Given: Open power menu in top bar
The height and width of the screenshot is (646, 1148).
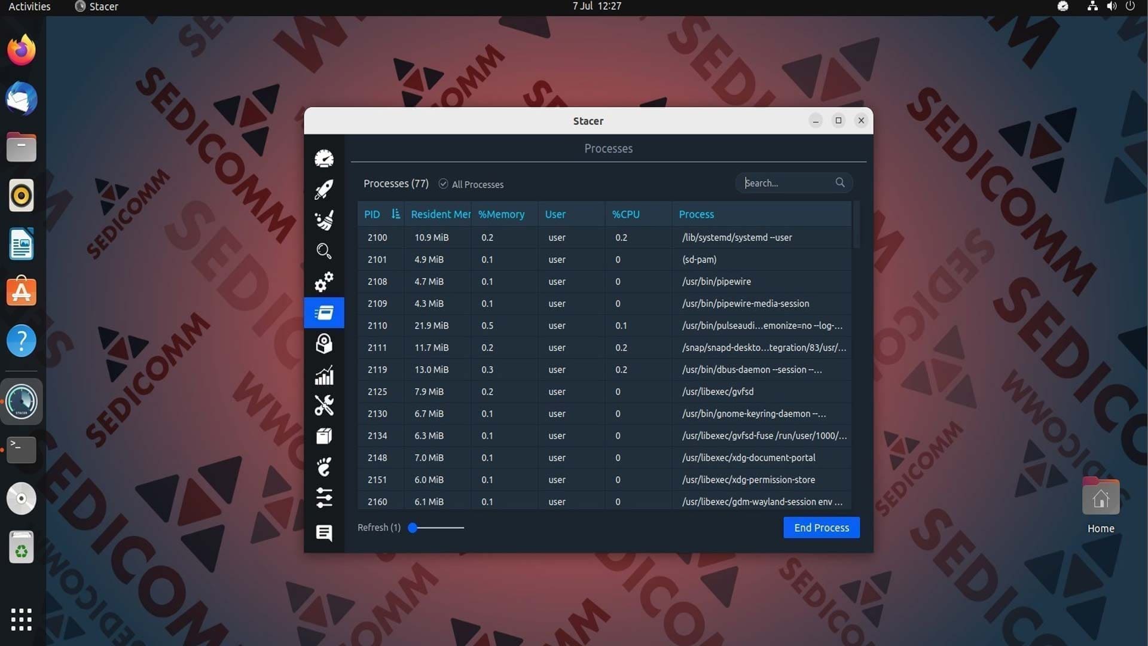Looking at the screenshot, I should [x=1130, y=6].
